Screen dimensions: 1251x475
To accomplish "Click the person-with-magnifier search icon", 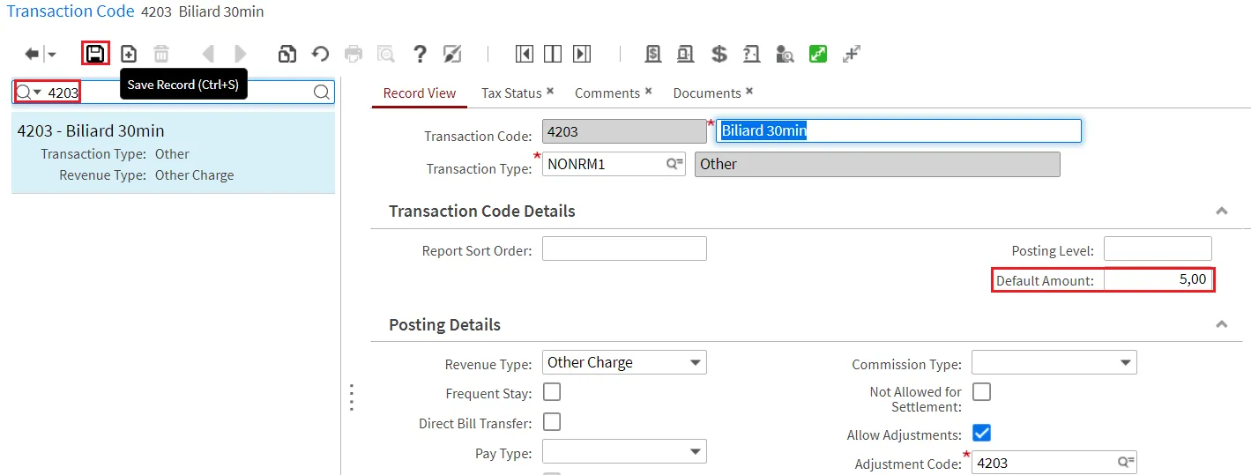I will click(x=785, y=54).
